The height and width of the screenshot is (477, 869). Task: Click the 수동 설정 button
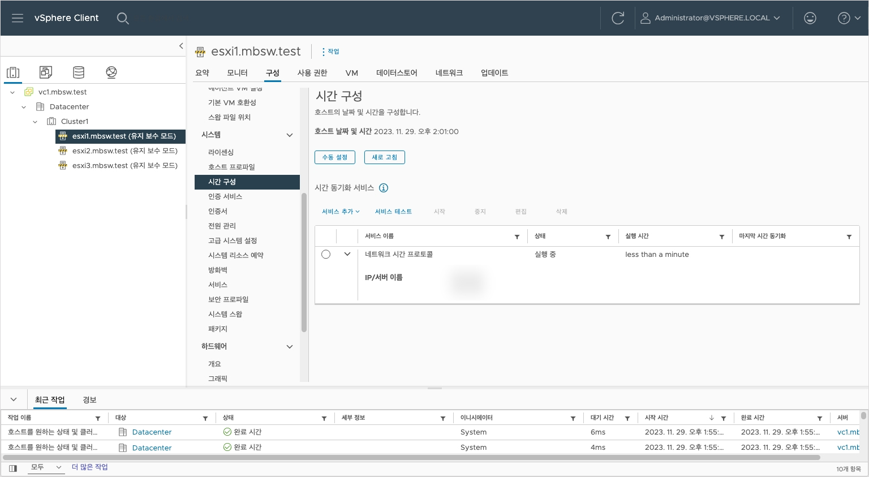(335, 157)
